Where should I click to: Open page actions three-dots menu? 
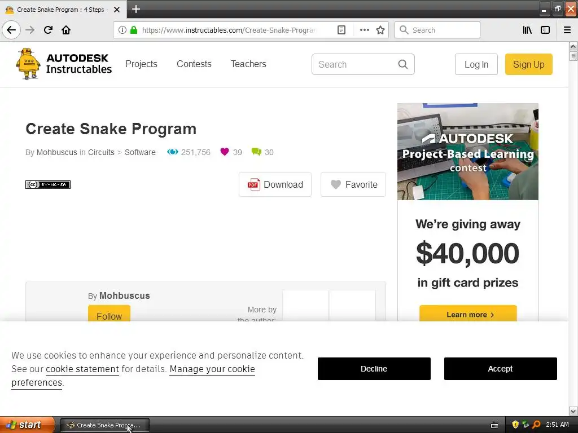364,30
